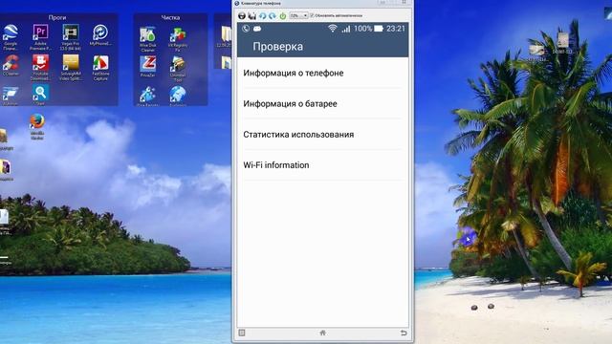The width and height of the screenshot is (612, 344).
Task: Open Информация о батарее item
Action: point(322,104)
